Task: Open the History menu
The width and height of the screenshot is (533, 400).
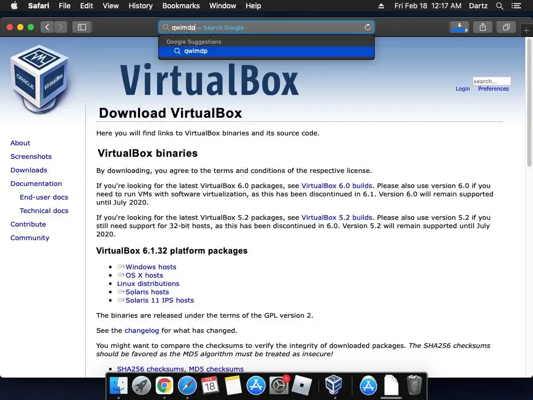Action: (x=141, y=6)
